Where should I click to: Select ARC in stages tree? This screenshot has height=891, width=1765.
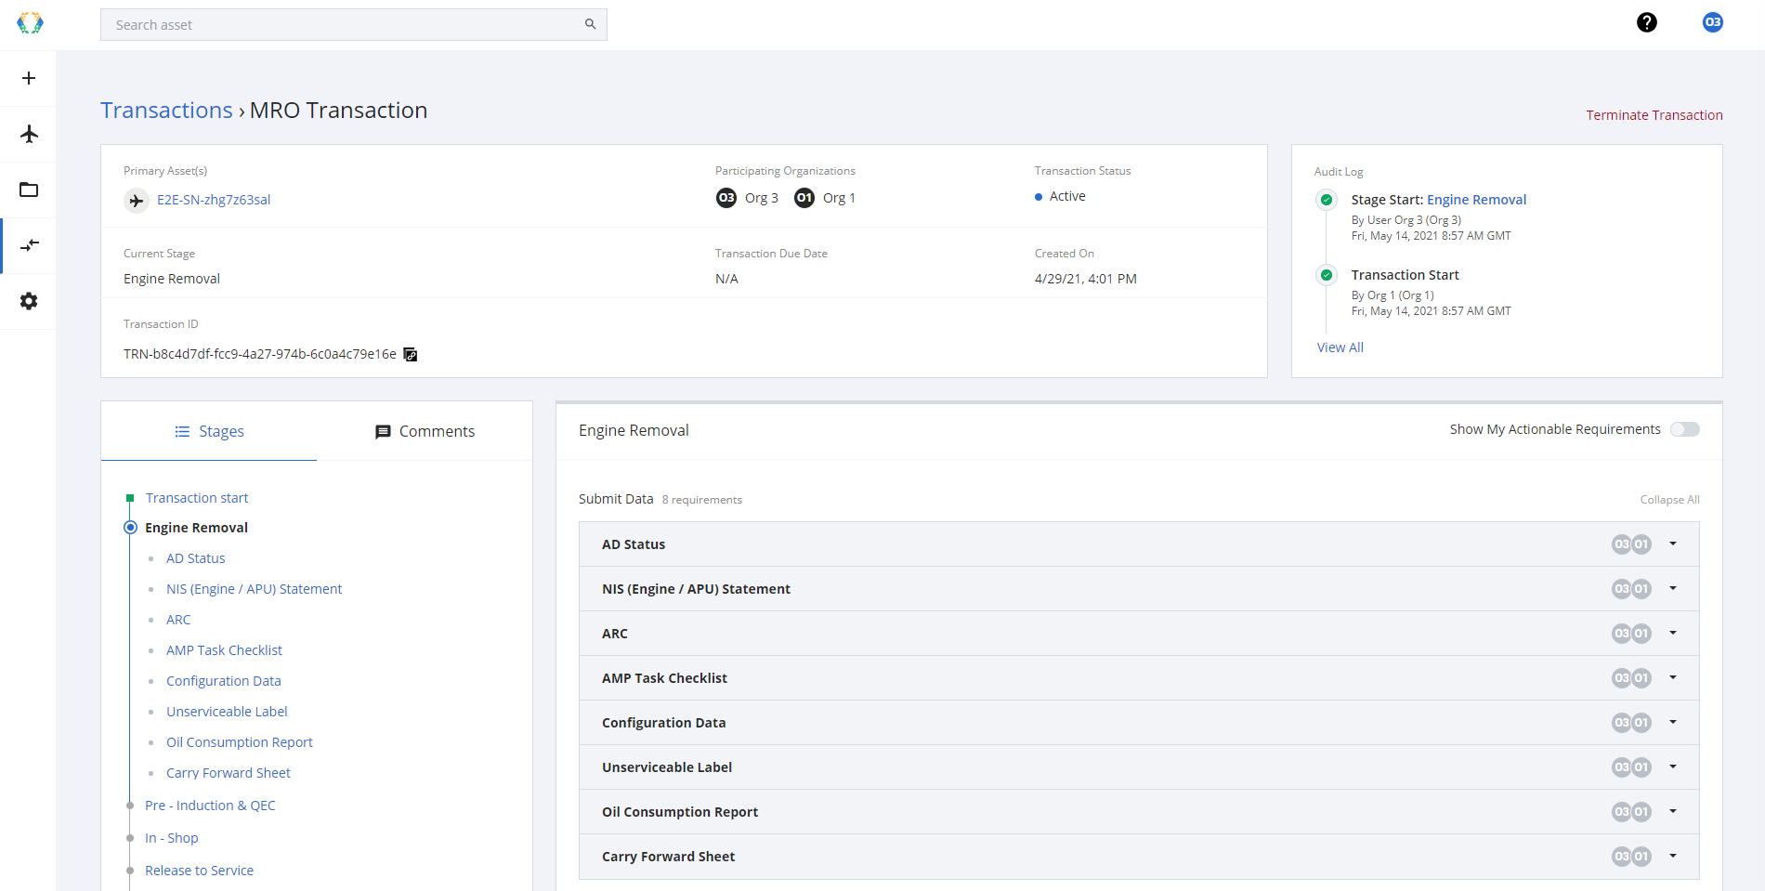(178, 620)
